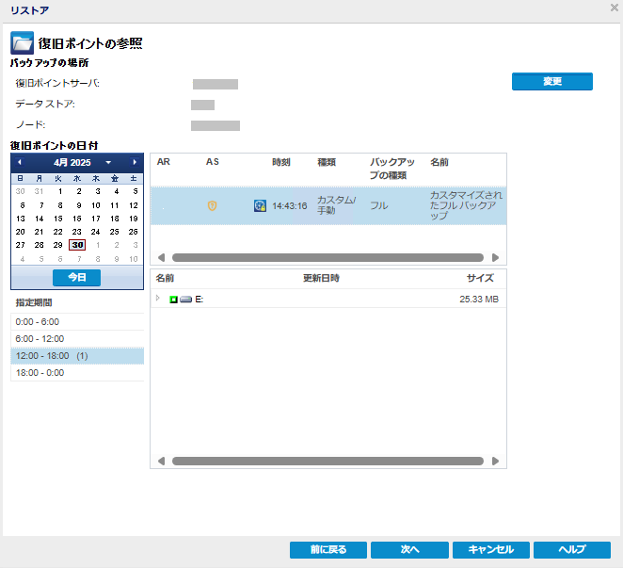Select April 29 in the calendar
Viewport: 623px width, 568px height.
click(x=58, y=245)
